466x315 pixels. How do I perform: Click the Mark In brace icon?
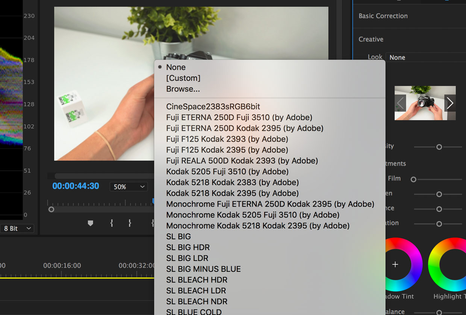pyautogui.click(x=112, y=223)
